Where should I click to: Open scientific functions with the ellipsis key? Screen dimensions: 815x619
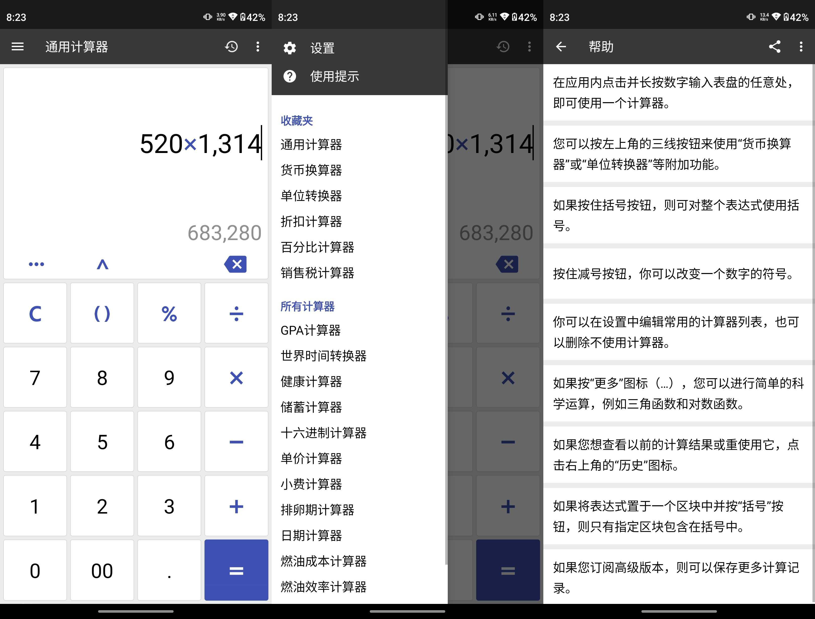tap(36, 264)
